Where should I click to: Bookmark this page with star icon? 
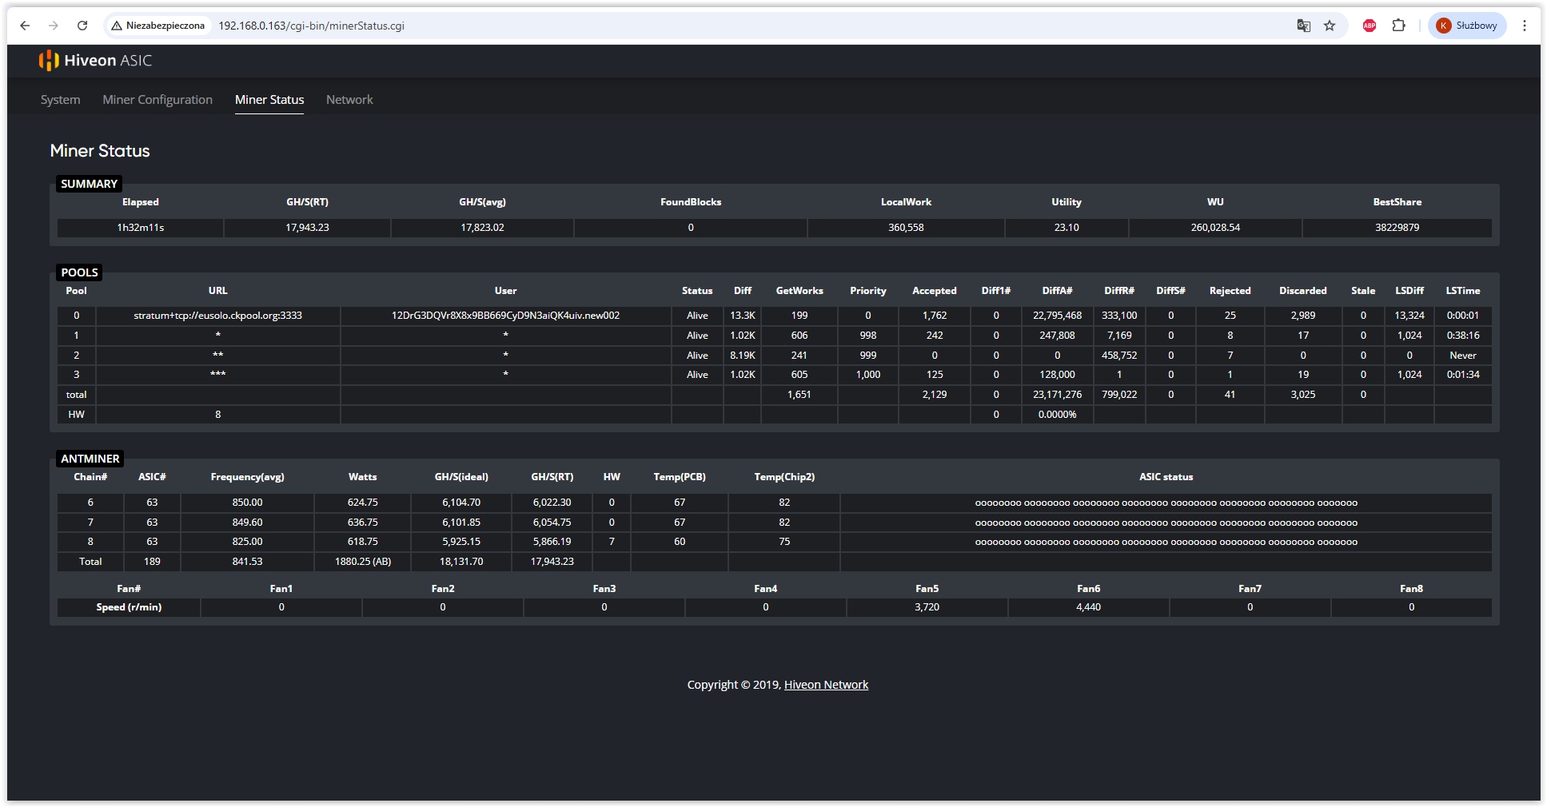(1330, 26)
